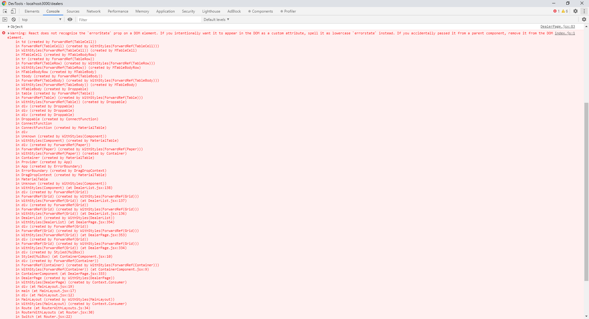This screenshot has width=589, height=319.
Task: Follow the index.js:1 source link
Action: [565, 33]
